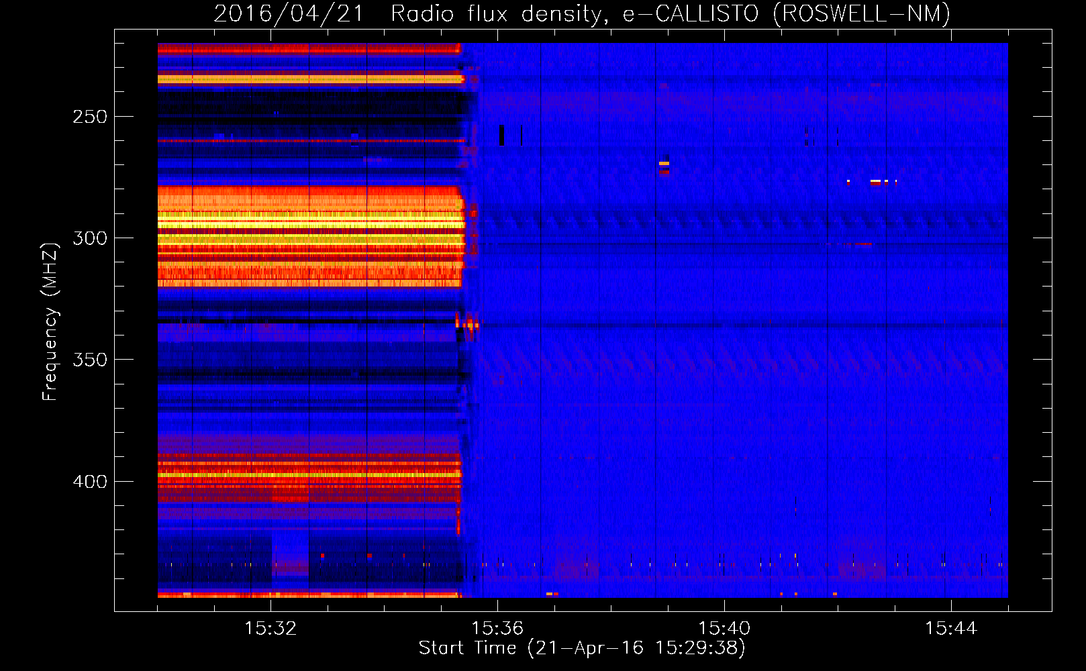The image size is (1086, 671).
Task: Click the '300' frequency axis label
Action: (x=90, y=238)
